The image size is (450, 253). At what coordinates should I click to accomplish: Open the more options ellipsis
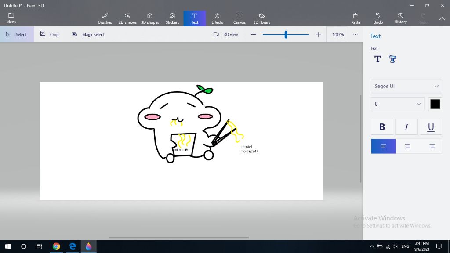click(355, 34)
